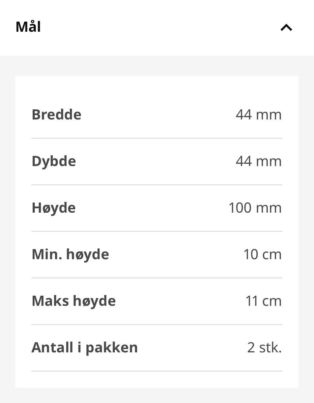Click the Dybde value 44 mm

(x=259, y=161)
